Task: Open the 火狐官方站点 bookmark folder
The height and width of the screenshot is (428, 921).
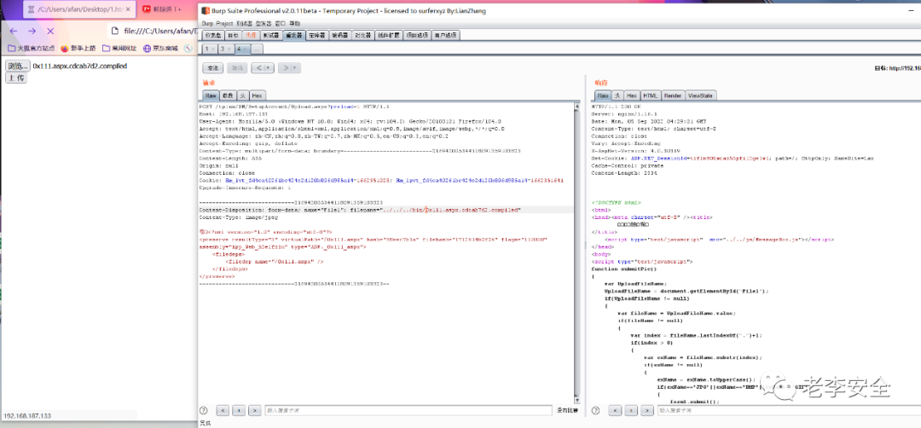Action: 32,49
